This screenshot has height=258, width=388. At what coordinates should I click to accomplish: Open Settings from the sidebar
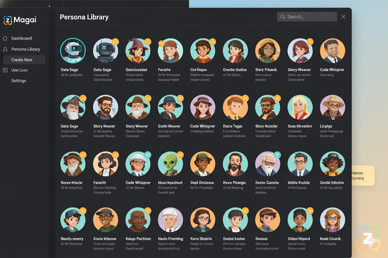pyautogui.click(x=19, y=81)
